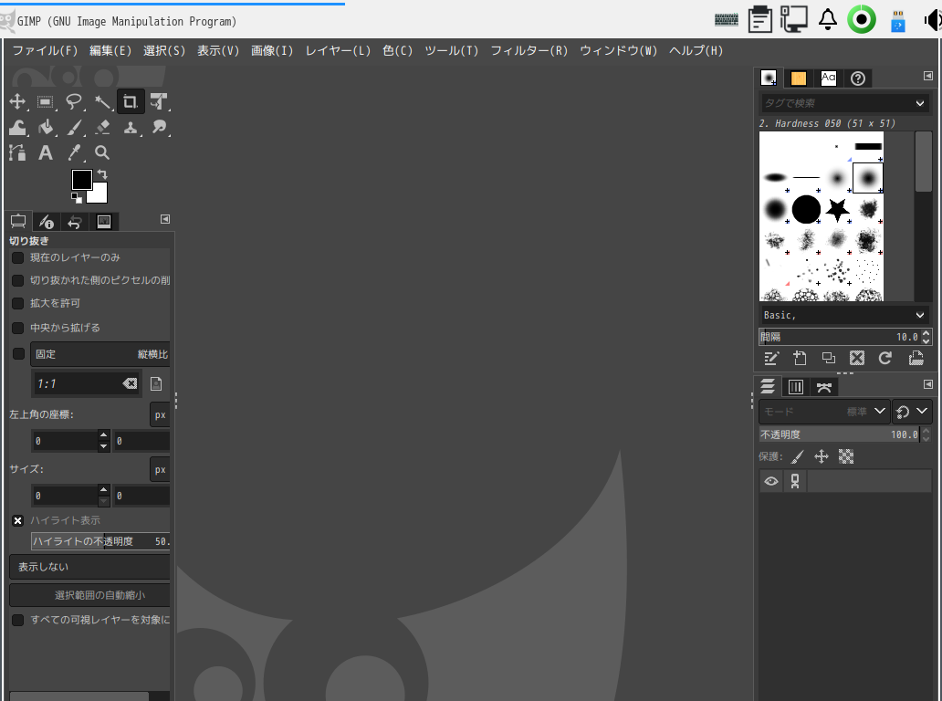Select the Eraser tool
The image size is (942, 701).
click(102, 128)
